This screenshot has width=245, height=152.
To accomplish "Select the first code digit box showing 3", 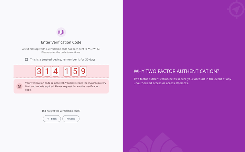I will 39,71.
